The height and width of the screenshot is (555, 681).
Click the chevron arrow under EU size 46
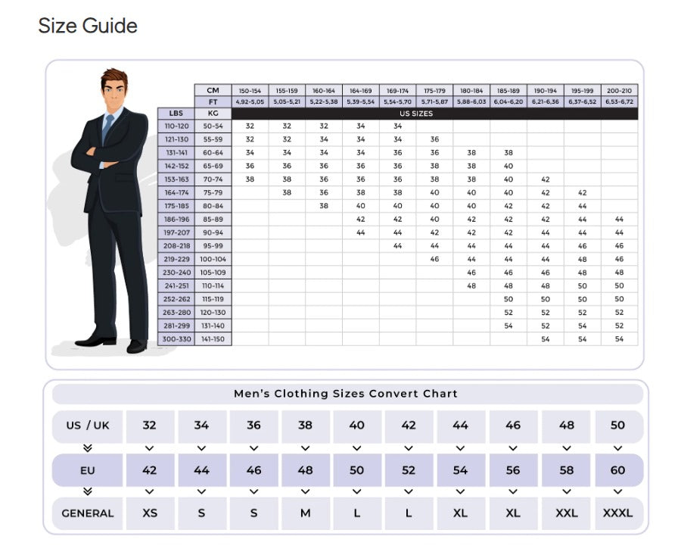[253, 491]
